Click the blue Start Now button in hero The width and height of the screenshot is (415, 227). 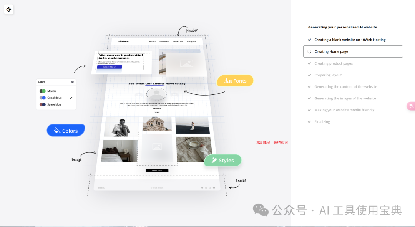pyautogui.click(x=109, y=67)
